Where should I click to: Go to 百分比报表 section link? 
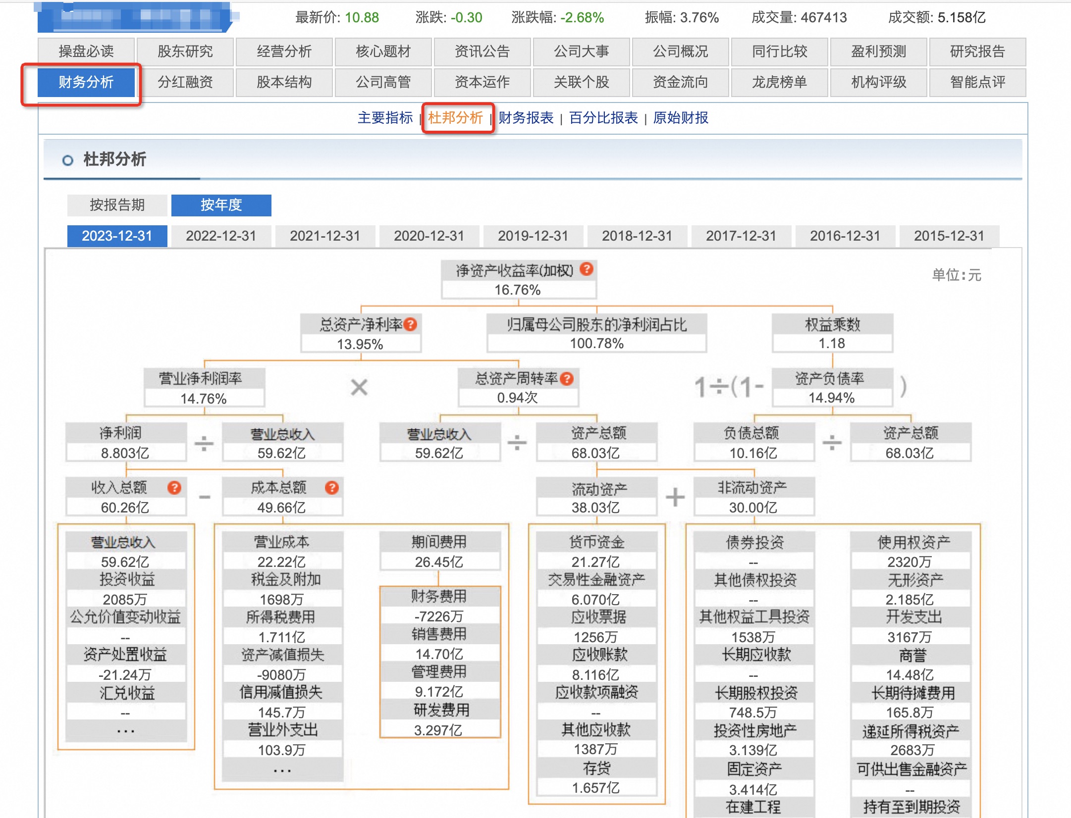click(x=603, y=118)
